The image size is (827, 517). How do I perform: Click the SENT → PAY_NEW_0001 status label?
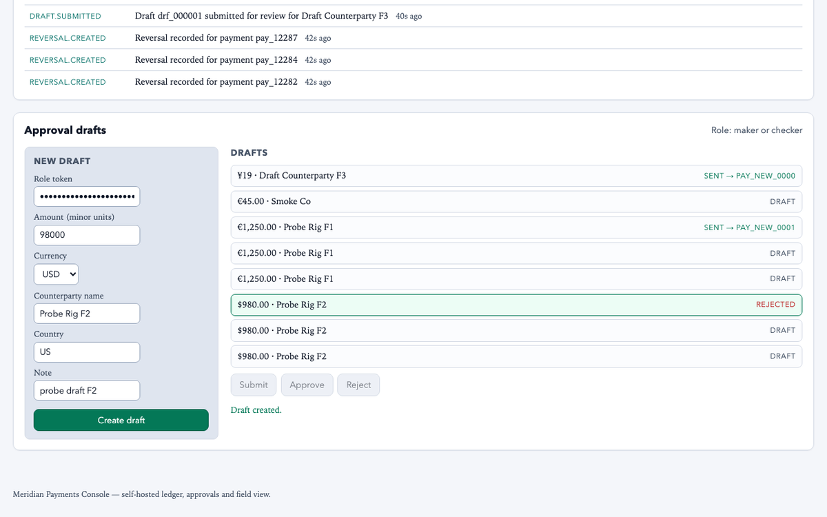[749, 227]
